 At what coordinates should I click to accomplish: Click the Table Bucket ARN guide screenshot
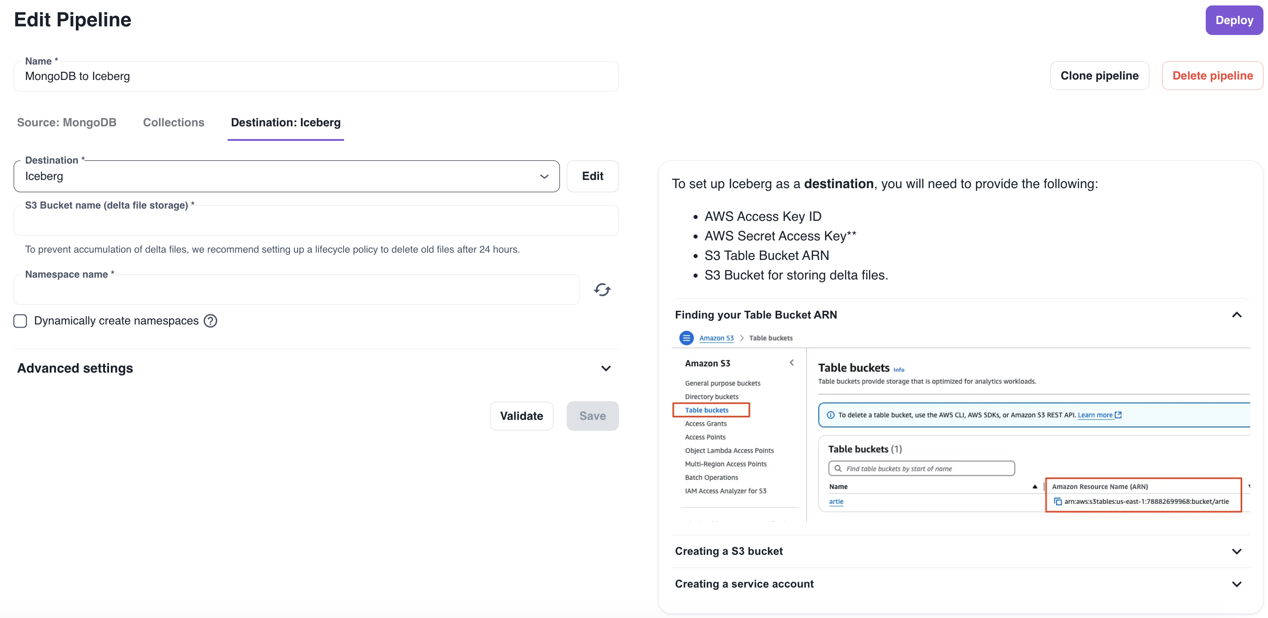(960, 426)
